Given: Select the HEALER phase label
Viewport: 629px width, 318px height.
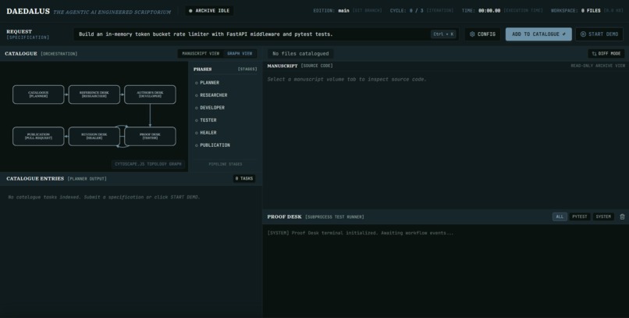Looking at the screenshot, I should [208, 133].
